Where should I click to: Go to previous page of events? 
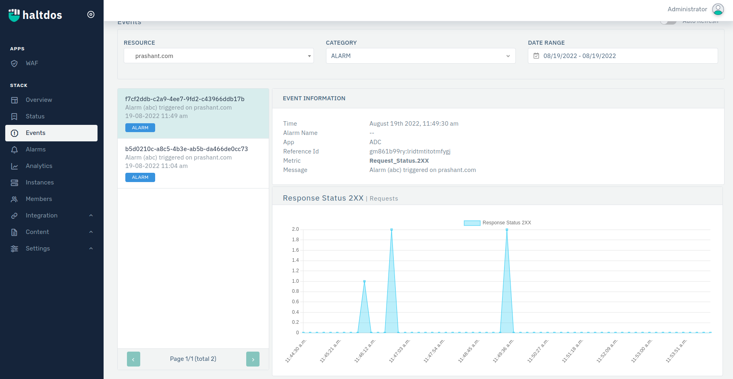pos(133,359)
